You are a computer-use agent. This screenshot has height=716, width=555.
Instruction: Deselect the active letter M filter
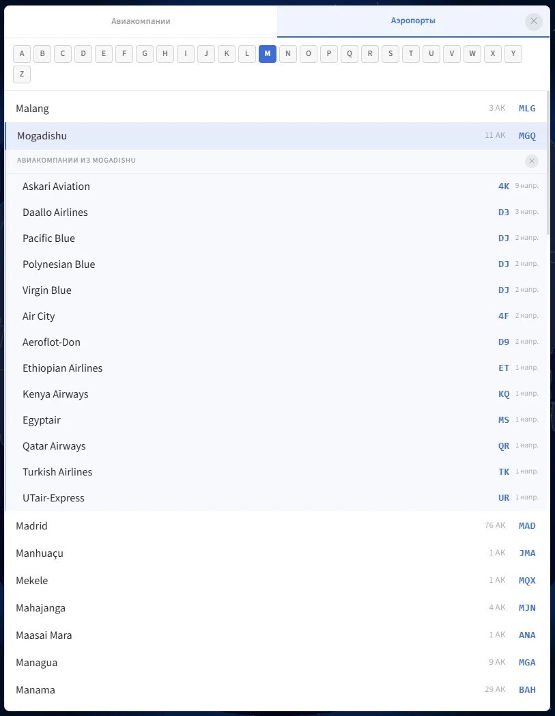tap(268, 54)
